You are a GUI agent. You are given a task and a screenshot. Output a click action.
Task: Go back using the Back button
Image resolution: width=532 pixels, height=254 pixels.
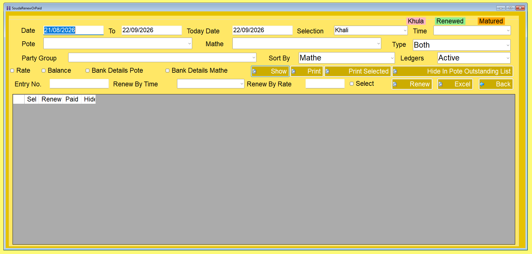(x=496, y=84)
